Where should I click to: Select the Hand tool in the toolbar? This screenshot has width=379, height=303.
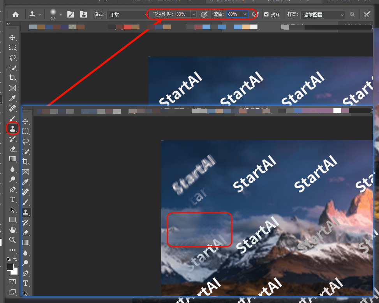coord(12,230)
